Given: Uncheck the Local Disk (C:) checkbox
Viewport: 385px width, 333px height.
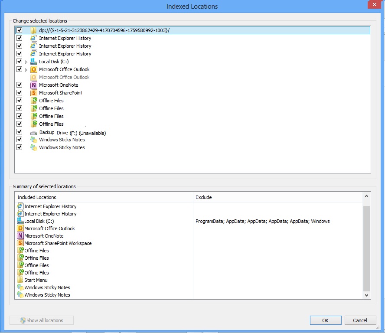Looking at the screenshot, I should click(x=19, y=61).
